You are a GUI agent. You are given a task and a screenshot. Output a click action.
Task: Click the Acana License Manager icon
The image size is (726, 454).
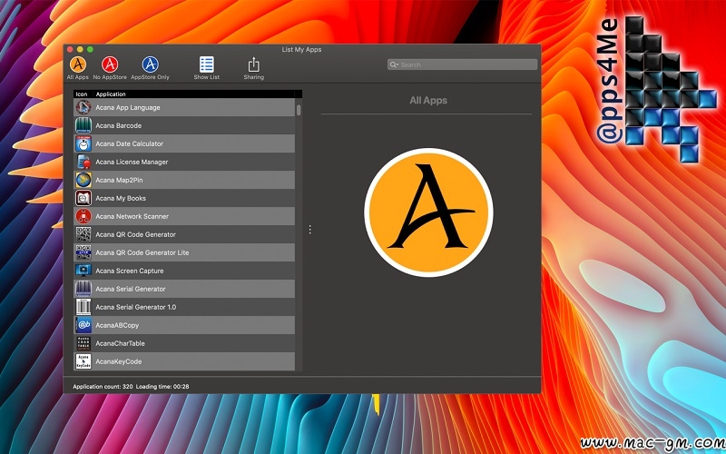(x=83, y=162)
